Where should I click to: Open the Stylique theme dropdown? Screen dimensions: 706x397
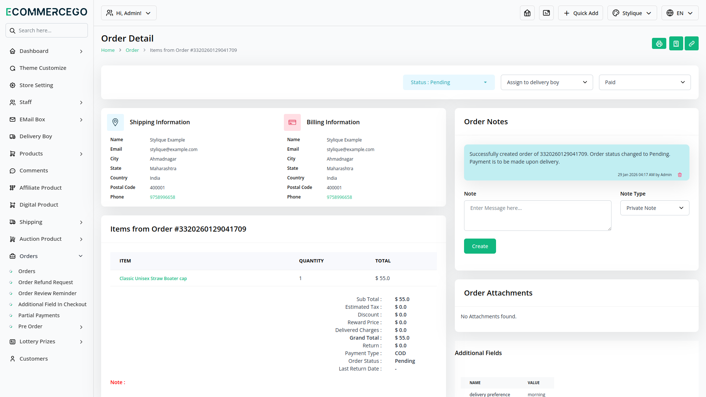632,13
